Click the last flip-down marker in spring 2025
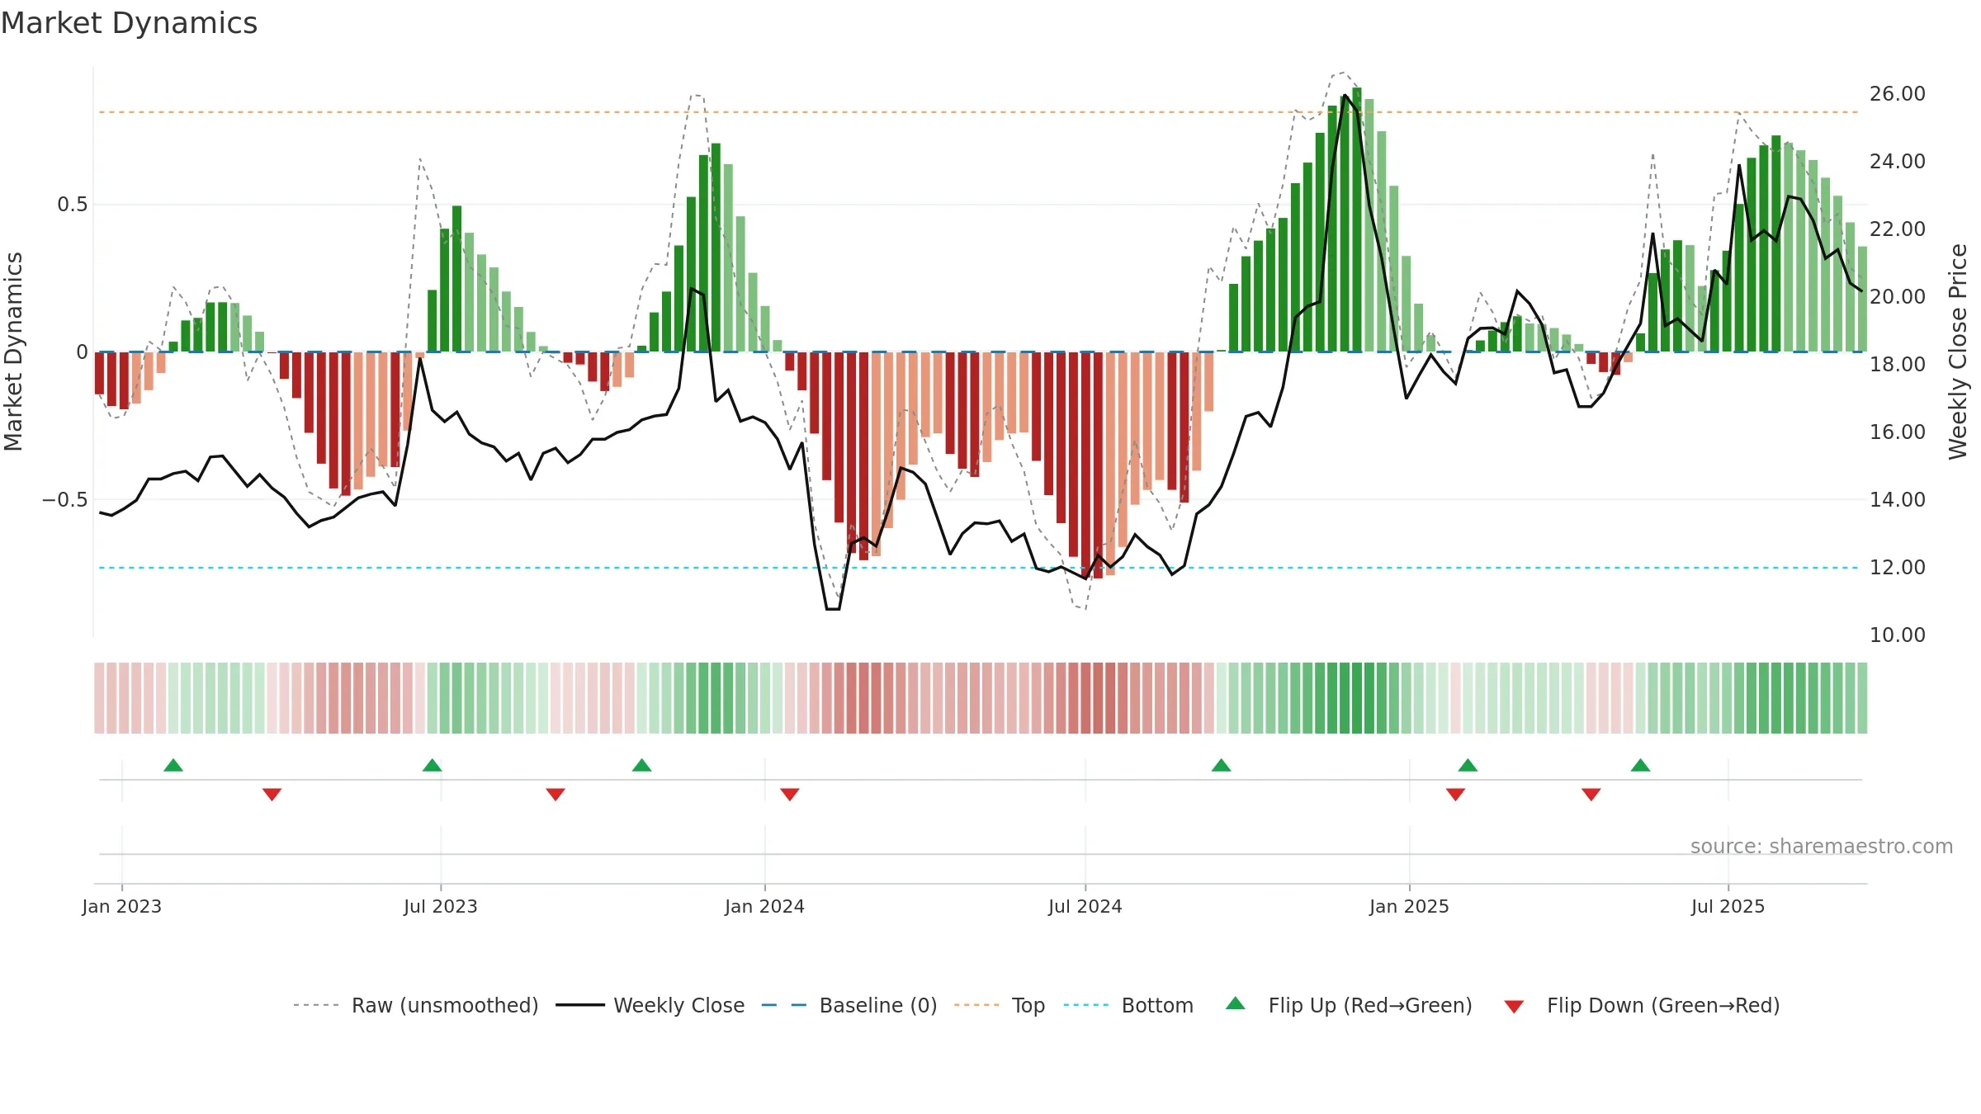 [x=1591, y=795]
